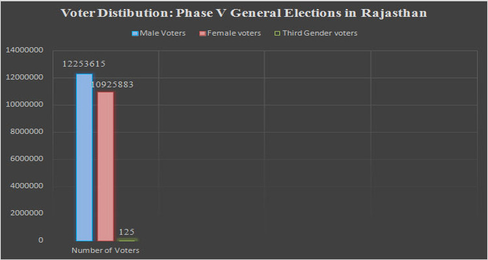Viewport: 488px width, 260px height.
Task: Click the blue Male Voters legend swatch
Action: point(135,32)
